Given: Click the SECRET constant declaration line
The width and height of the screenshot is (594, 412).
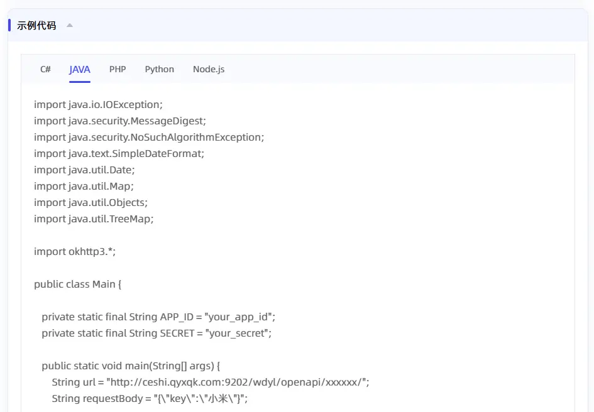Looking at the screenshot, I should pyautogui.click(x=157, y=333).
